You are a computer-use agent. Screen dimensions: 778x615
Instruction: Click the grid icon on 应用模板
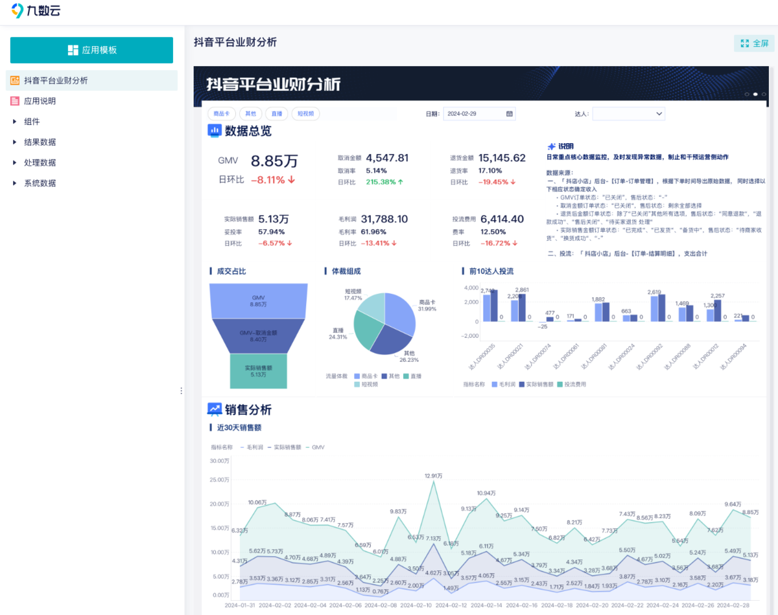point(73,50)
